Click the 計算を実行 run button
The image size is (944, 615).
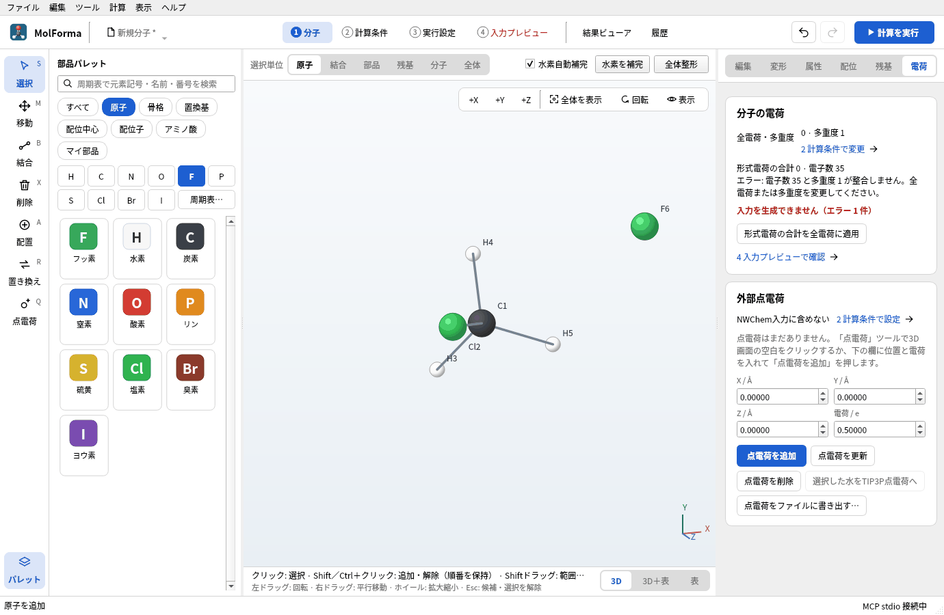tap(894, 32)
